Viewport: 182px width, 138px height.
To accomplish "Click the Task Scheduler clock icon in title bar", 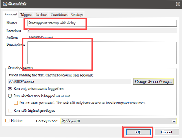I will click(x=4, y=4).
